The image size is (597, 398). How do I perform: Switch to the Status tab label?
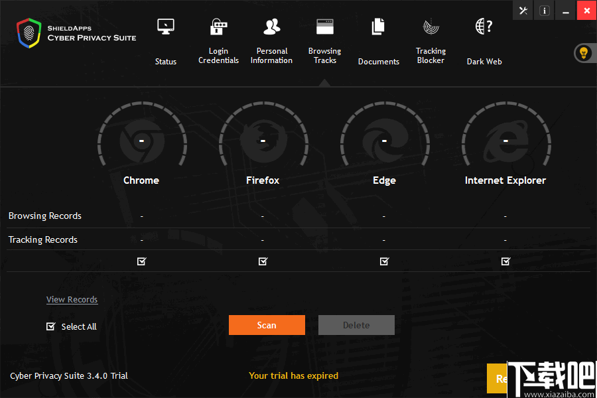[166, 62]
